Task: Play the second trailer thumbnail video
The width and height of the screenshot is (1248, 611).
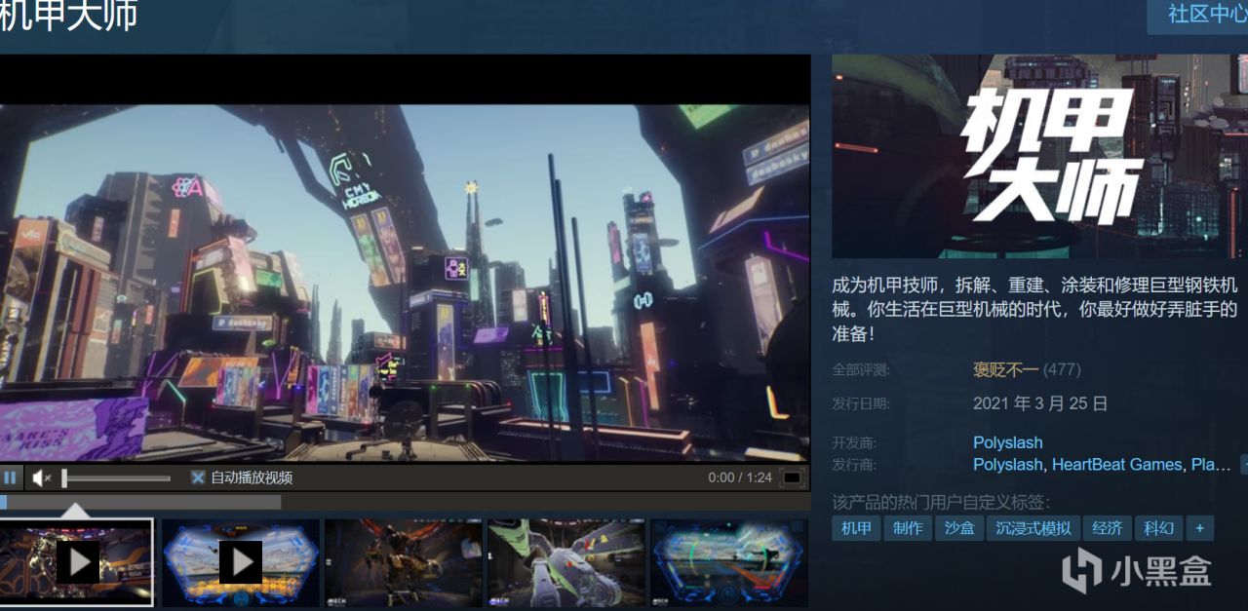Action: [241, 562]
